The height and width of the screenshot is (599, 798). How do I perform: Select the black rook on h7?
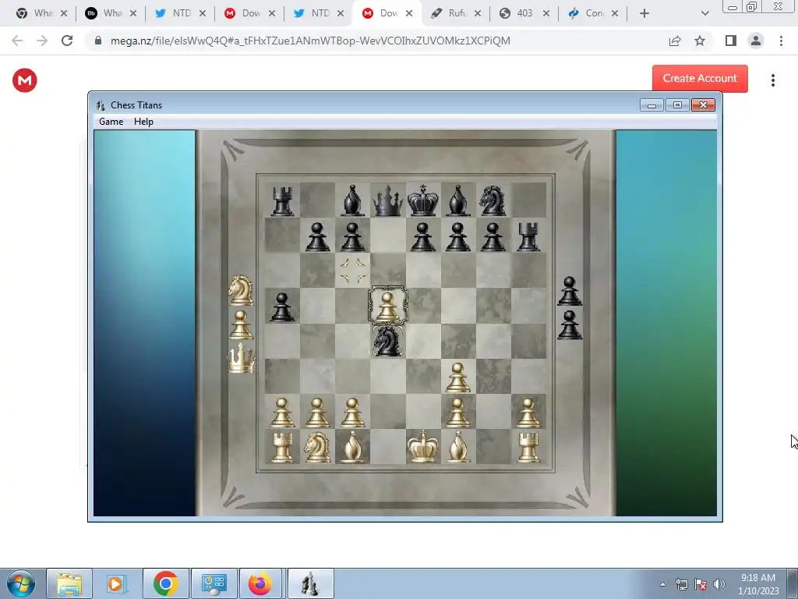tap(528, 236)
